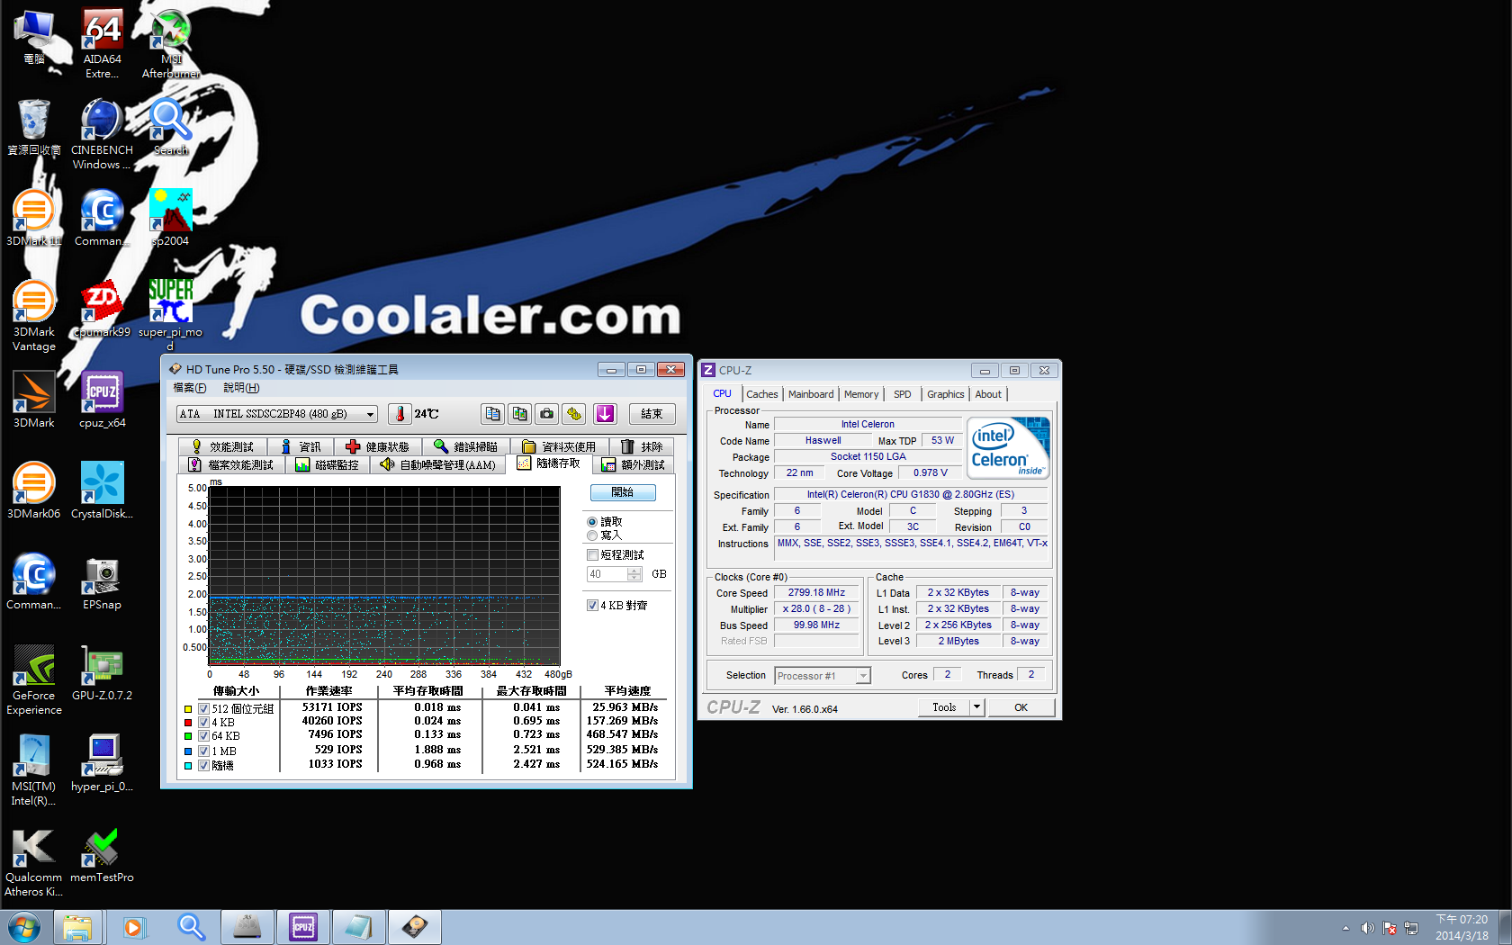This screenshot has height=945, width=1512.
Task: Launch MSI Afterburner desktop icon
Action: click(170, 43)
